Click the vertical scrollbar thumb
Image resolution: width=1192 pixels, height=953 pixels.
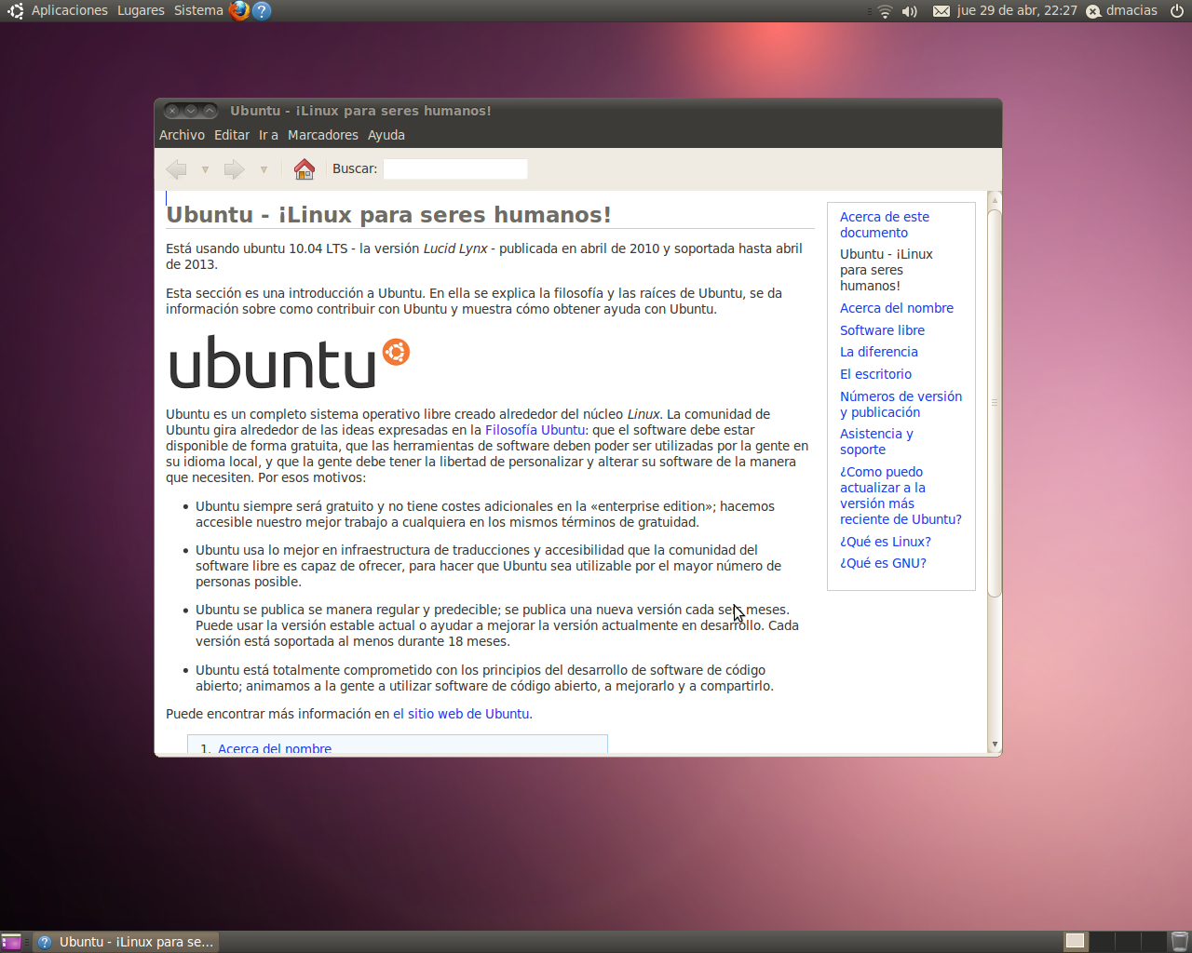coord(995,403)
